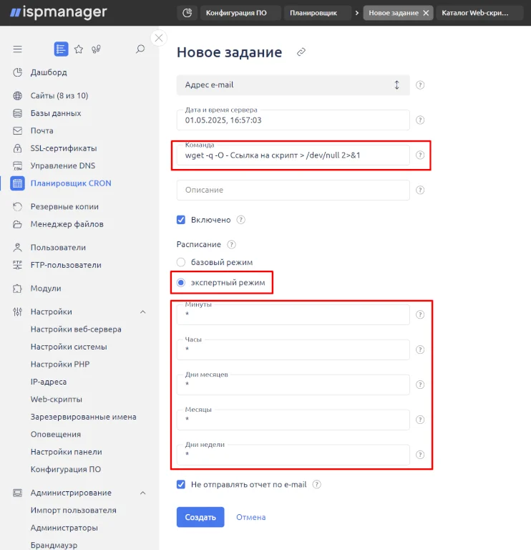
Task: Open the dashboard clock icon in the top bar
Action: coord(187,13)
